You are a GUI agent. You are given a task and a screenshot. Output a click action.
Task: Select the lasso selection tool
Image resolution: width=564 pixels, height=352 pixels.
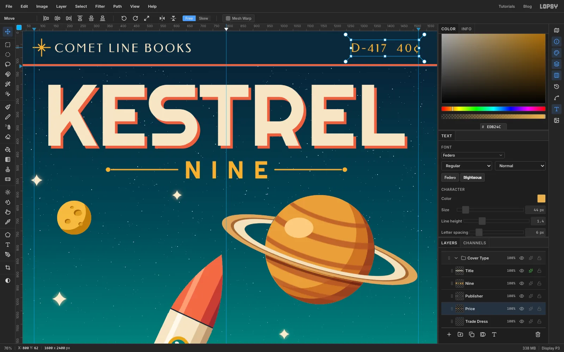(x=8, y=64)
